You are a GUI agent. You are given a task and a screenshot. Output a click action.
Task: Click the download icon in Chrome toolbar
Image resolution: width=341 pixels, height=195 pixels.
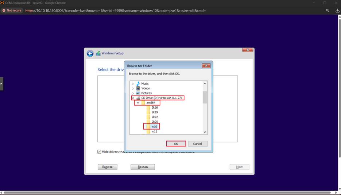(337, 11)
